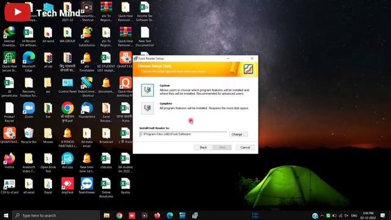Open the Thunderbird desktop shortcut

(x=87, y=110)
